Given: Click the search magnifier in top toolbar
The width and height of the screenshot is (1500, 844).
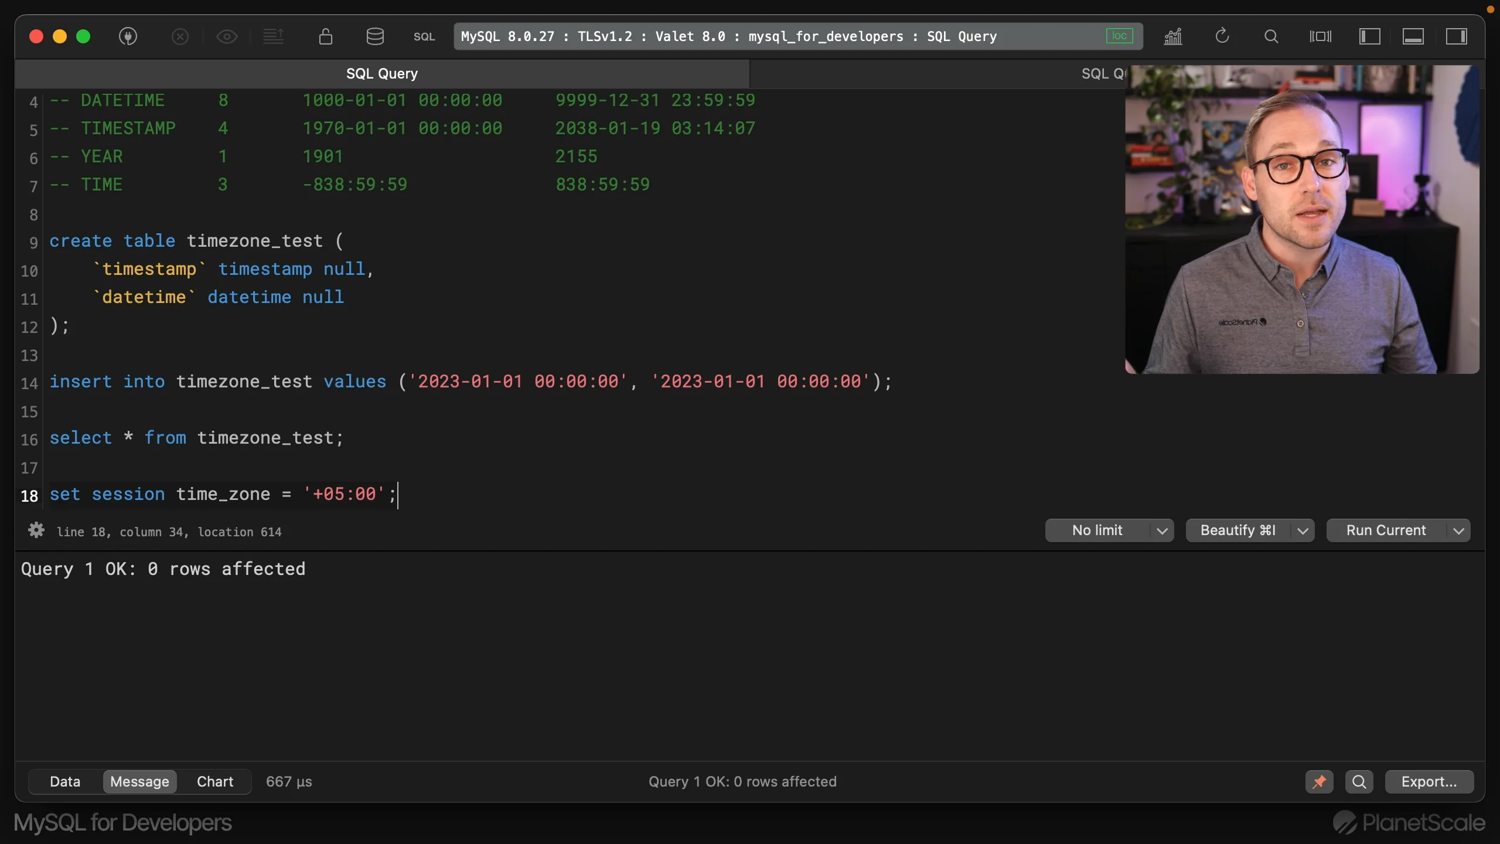Looking at the screenshot, I should (x=1271, y=36).
